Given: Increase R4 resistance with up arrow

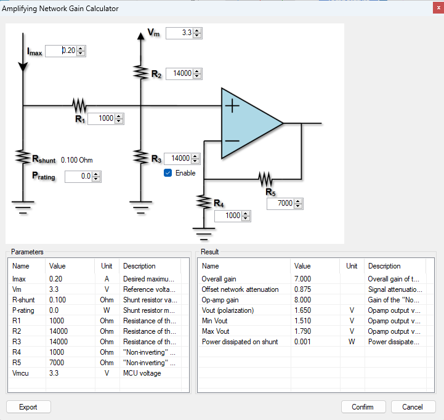Looking at the screenshot, I should coord(246,213).
